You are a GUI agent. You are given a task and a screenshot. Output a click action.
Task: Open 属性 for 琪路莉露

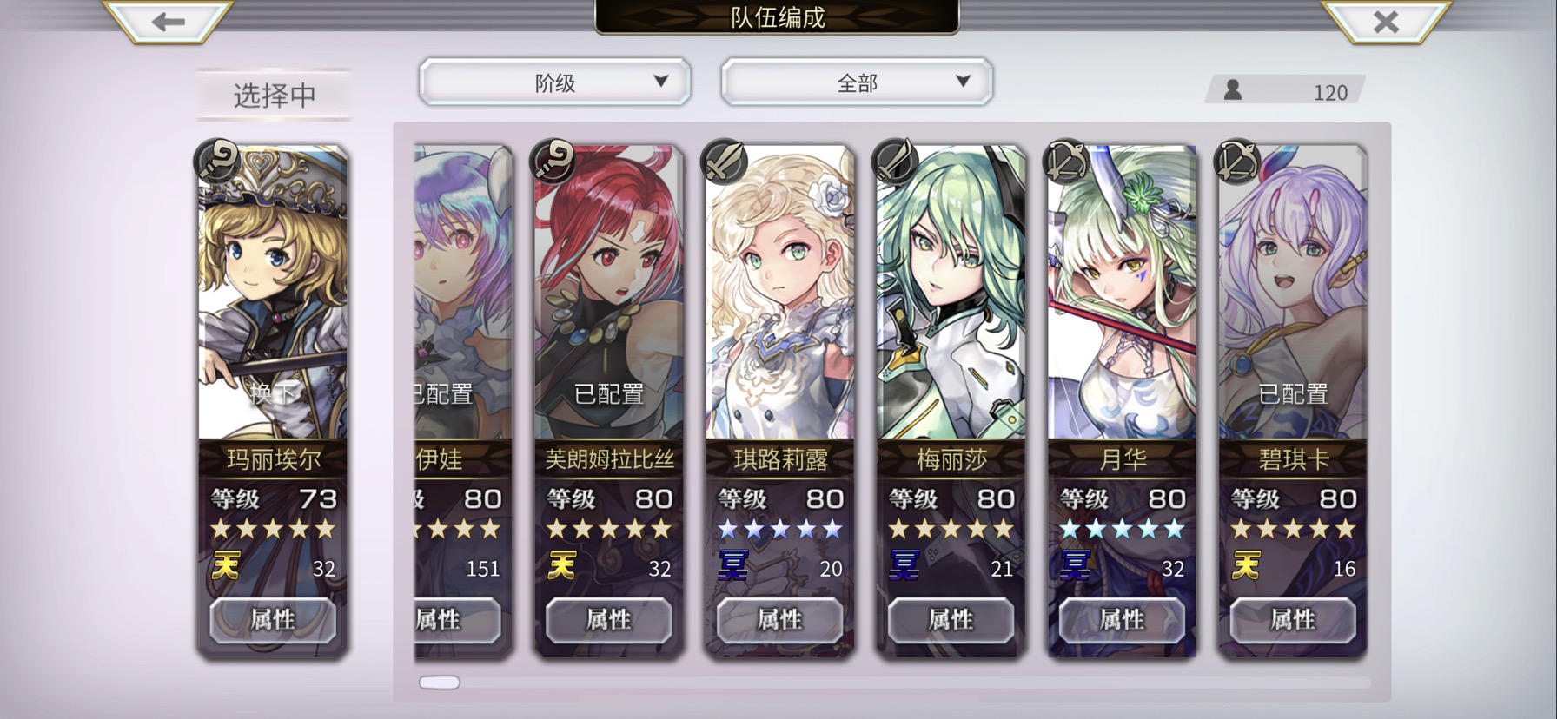[779, 620]
